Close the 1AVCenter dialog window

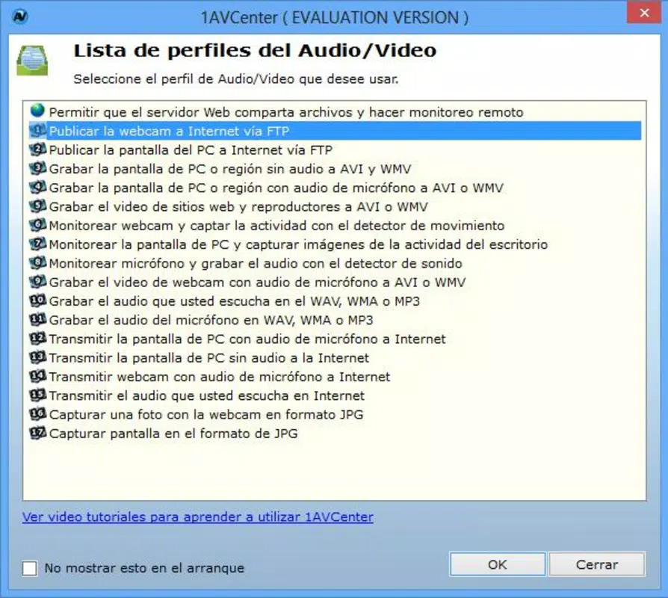[644, 13]
